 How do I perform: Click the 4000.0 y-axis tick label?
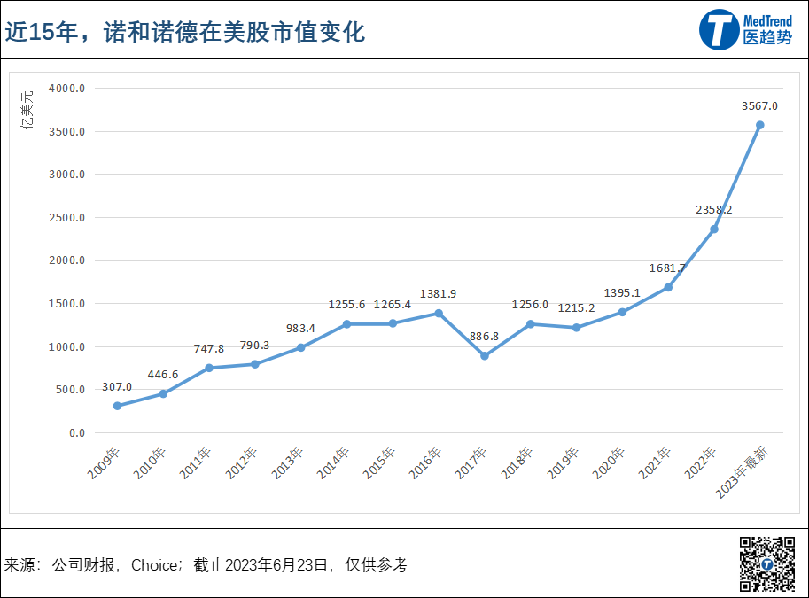pos(67,89)
